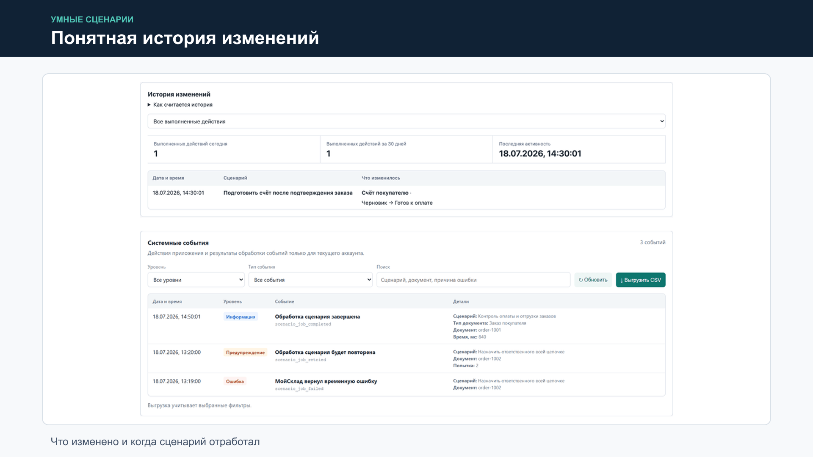Screen dimensions: 813x457
Task: Click the 'Ошибка' level badge
Action: (235, 381)
